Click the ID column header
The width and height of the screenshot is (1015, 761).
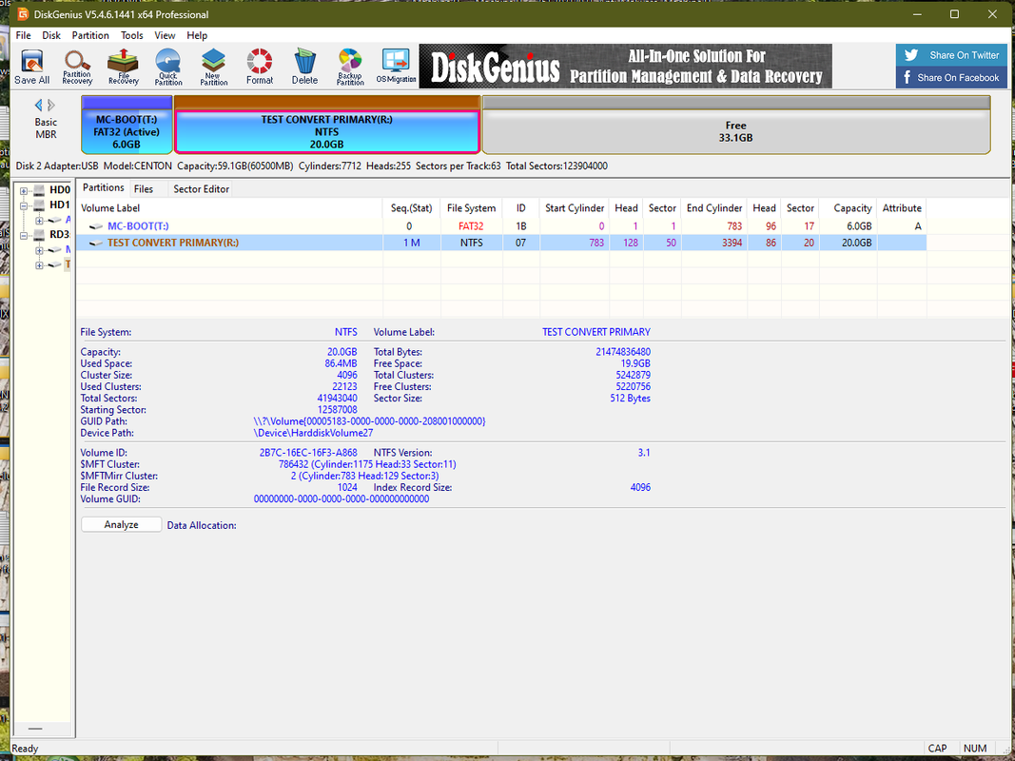tap(521, 208)
